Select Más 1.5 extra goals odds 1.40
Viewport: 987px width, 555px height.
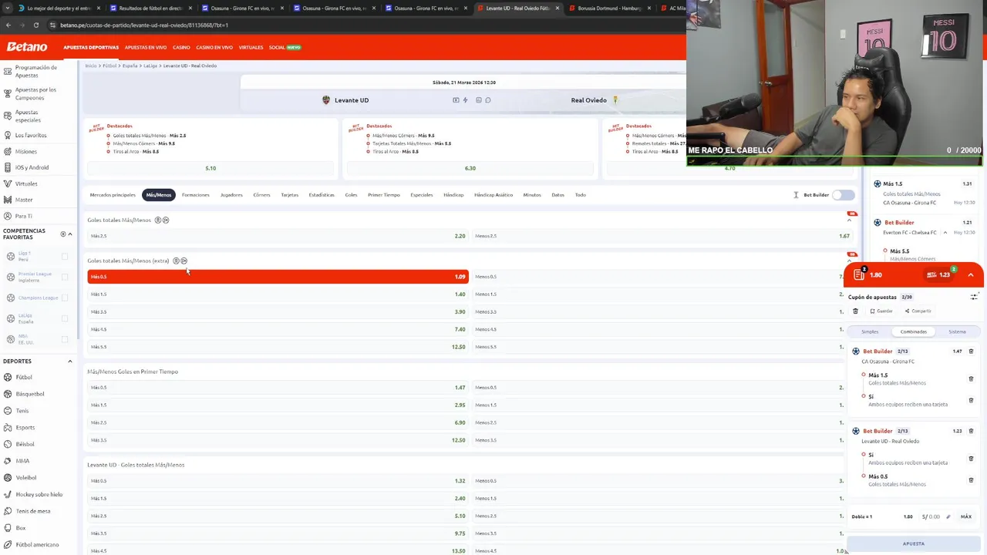click(x=278, y=294)
